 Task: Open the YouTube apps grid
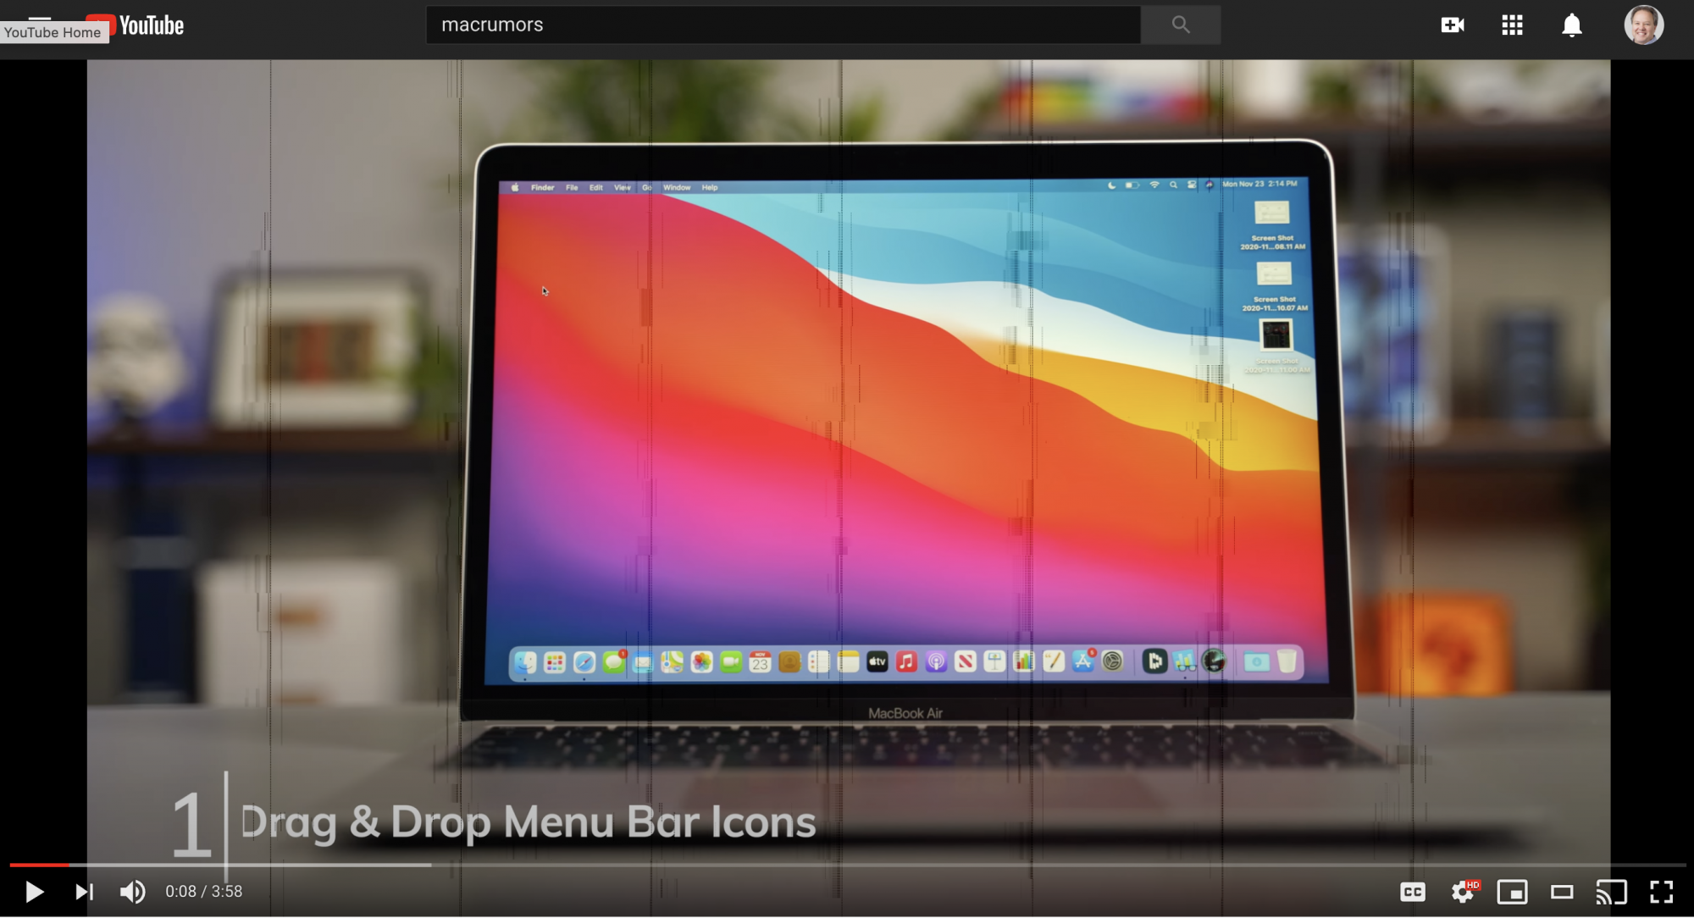tap(1512, 25)
